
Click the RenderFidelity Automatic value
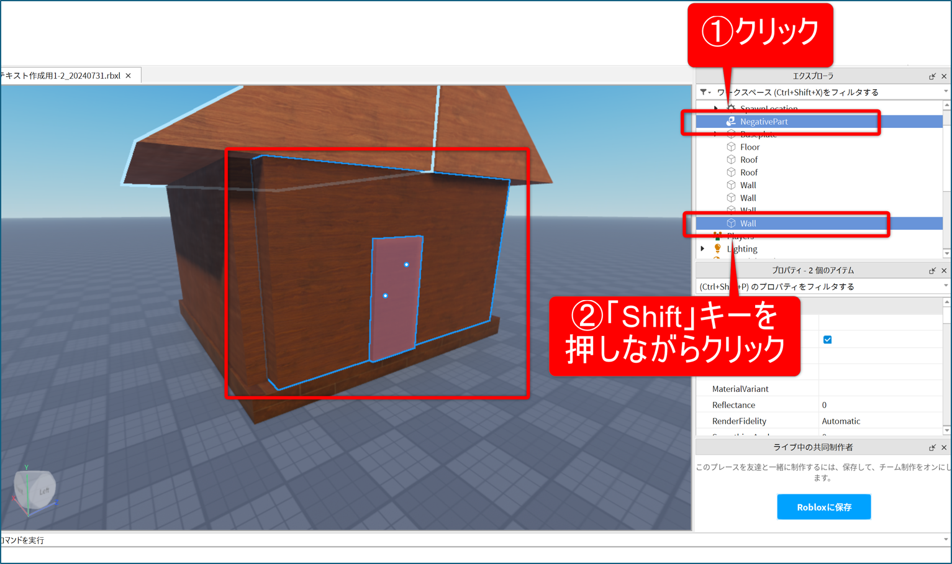(x=841, y=421)
